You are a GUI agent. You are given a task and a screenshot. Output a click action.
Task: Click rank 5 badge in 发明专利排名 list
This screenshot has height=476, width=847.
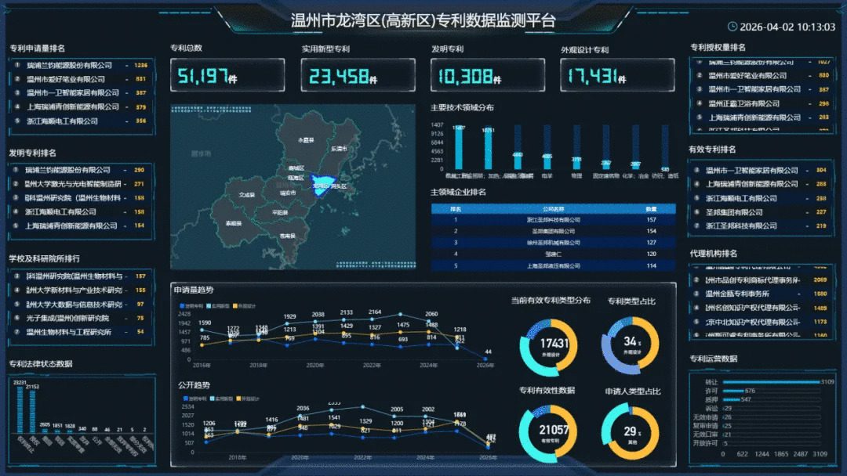[17, 225]
